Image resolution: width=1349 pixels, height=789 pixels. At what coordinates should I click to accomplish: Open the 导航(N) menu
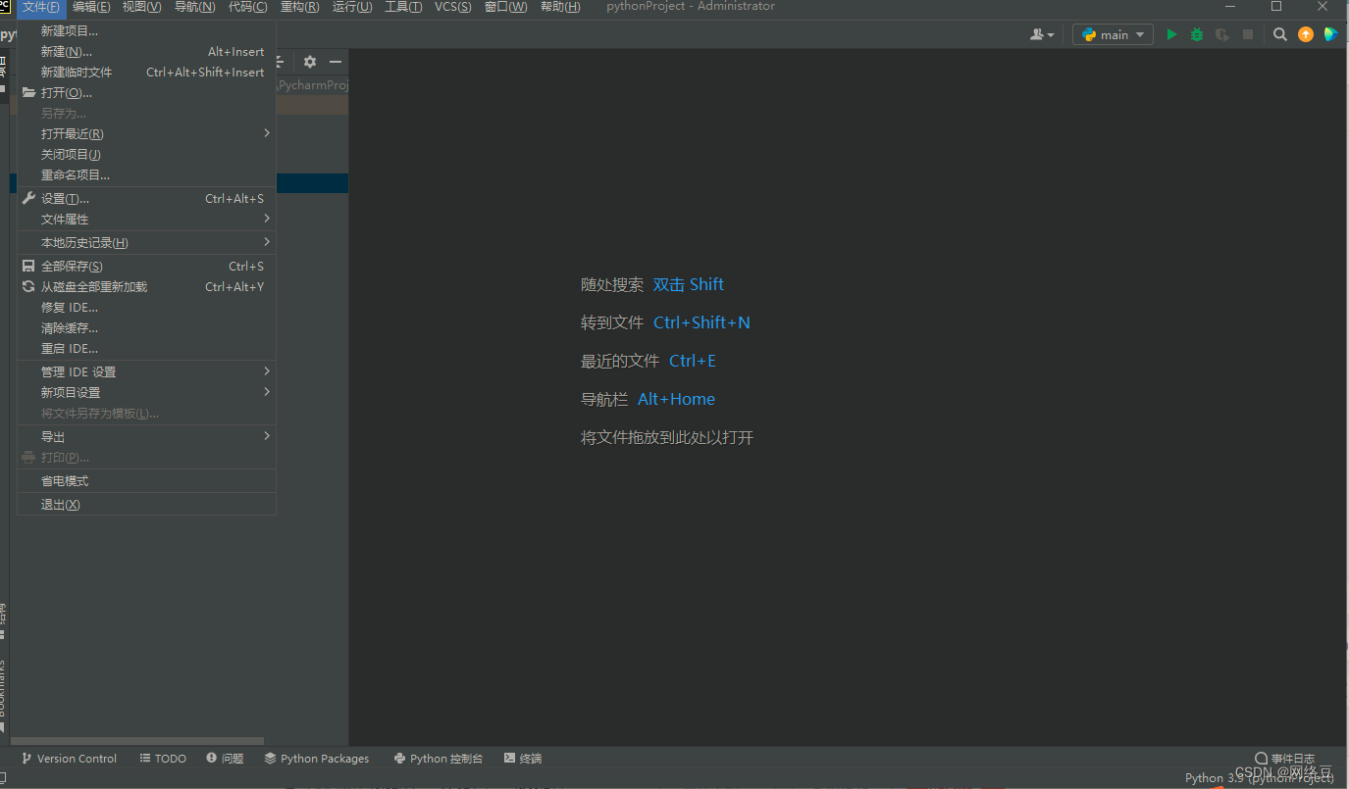click(x=194, y=7)
